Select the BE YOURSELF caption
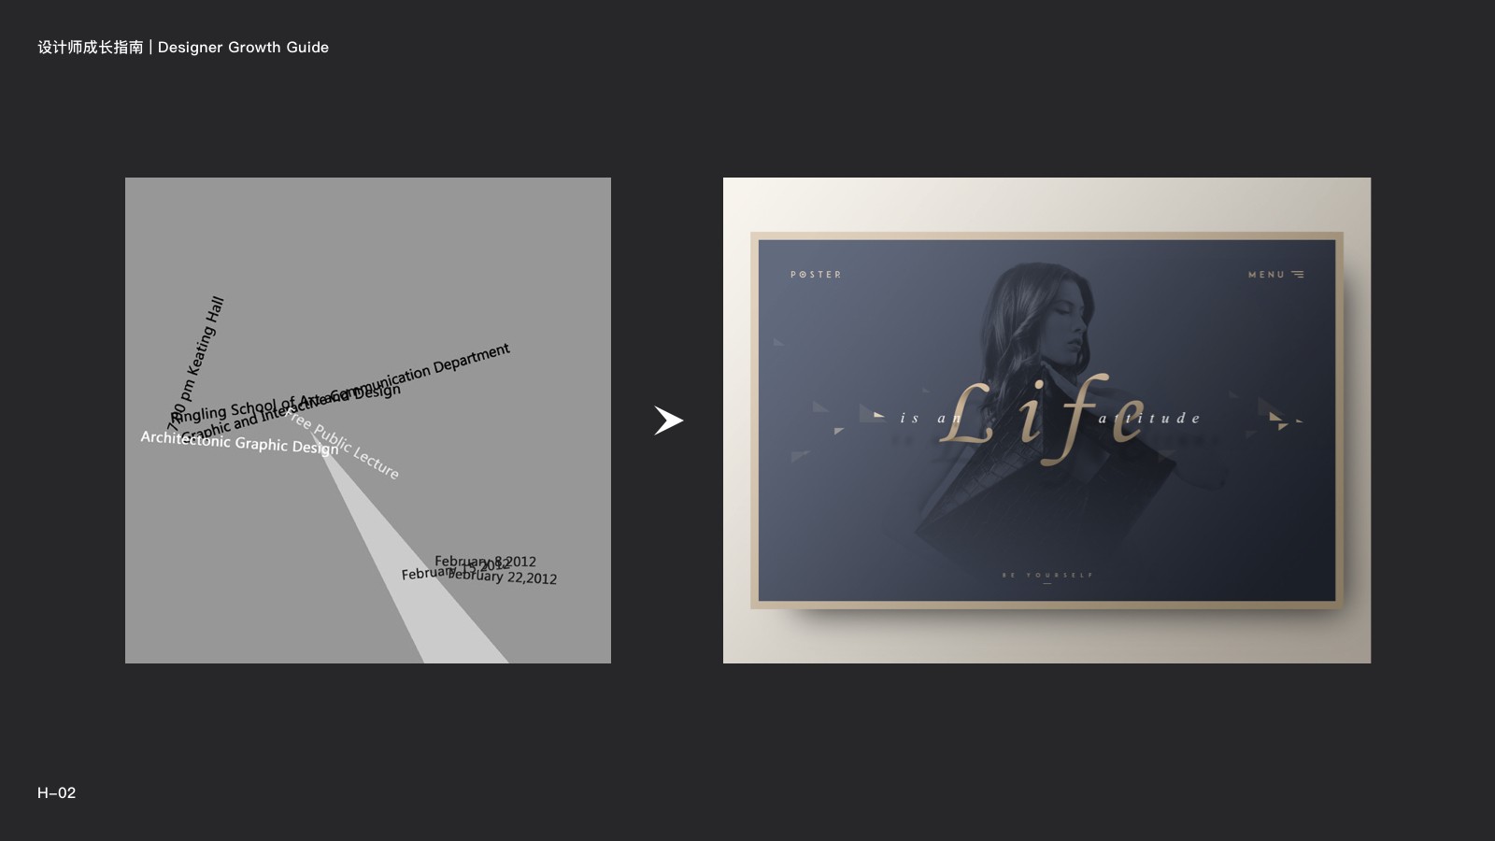This screenshot has width=1495, height=841. [1046, 575]
